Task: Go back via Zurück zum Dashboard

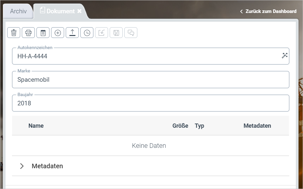Action: point(268,11)
